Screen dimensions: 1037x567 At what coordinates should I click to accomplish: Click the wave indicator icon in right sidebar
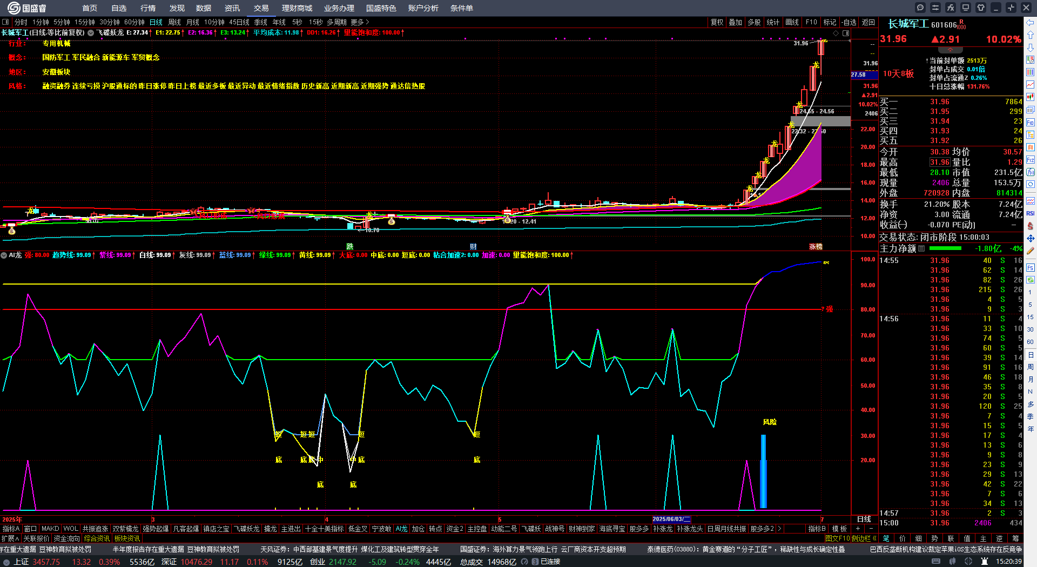(x=1031, y=201)
